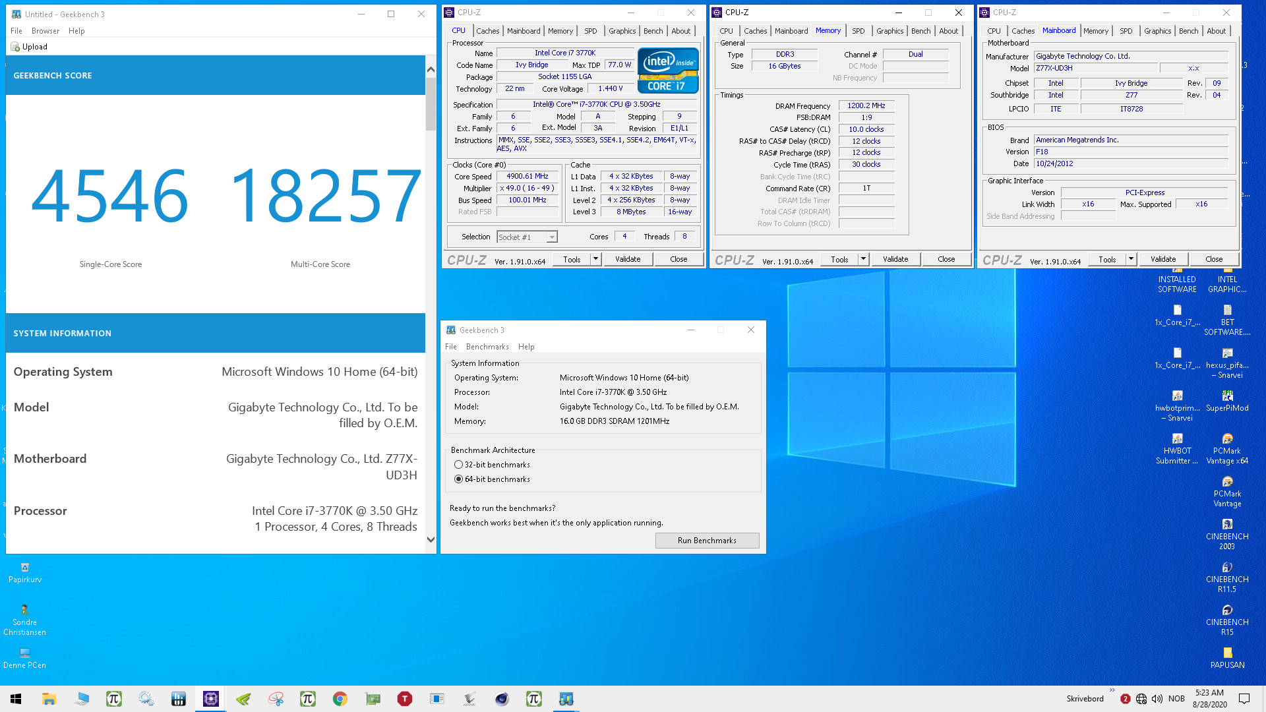This screenshot has width=1266, height=712.
Task: Open the notification center icon
Action: [1244, 699]
